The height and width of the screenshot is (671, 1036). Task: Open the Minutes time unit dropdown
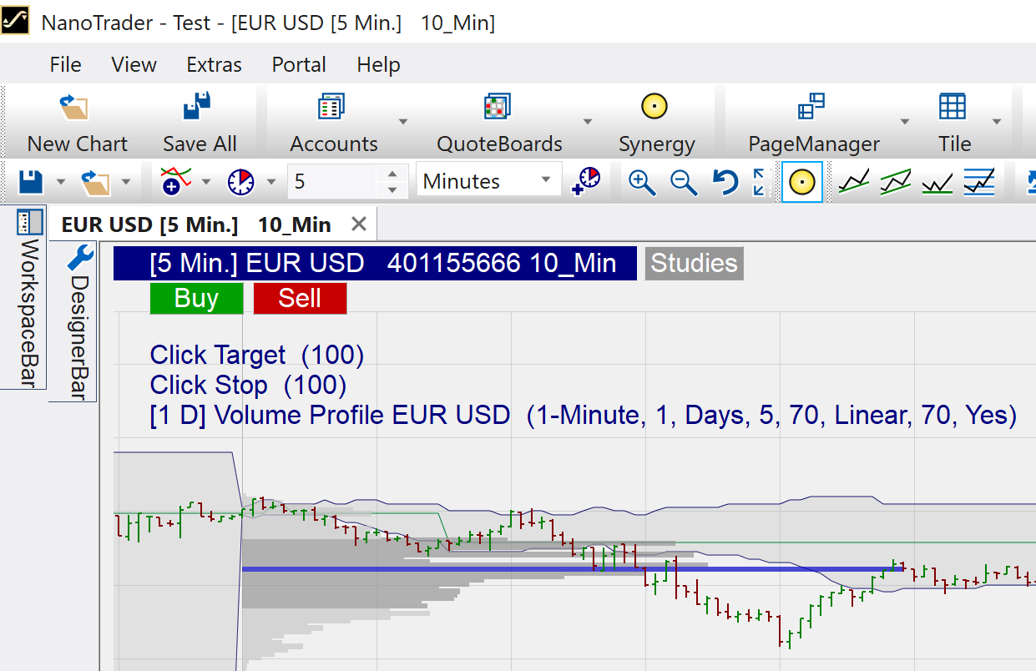point(488,181)
